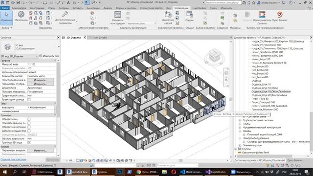Image resolution: width=313 pixels, height=176 pixels.
Task: Switch to Dyno Browser panel tab
Action: 295,160
